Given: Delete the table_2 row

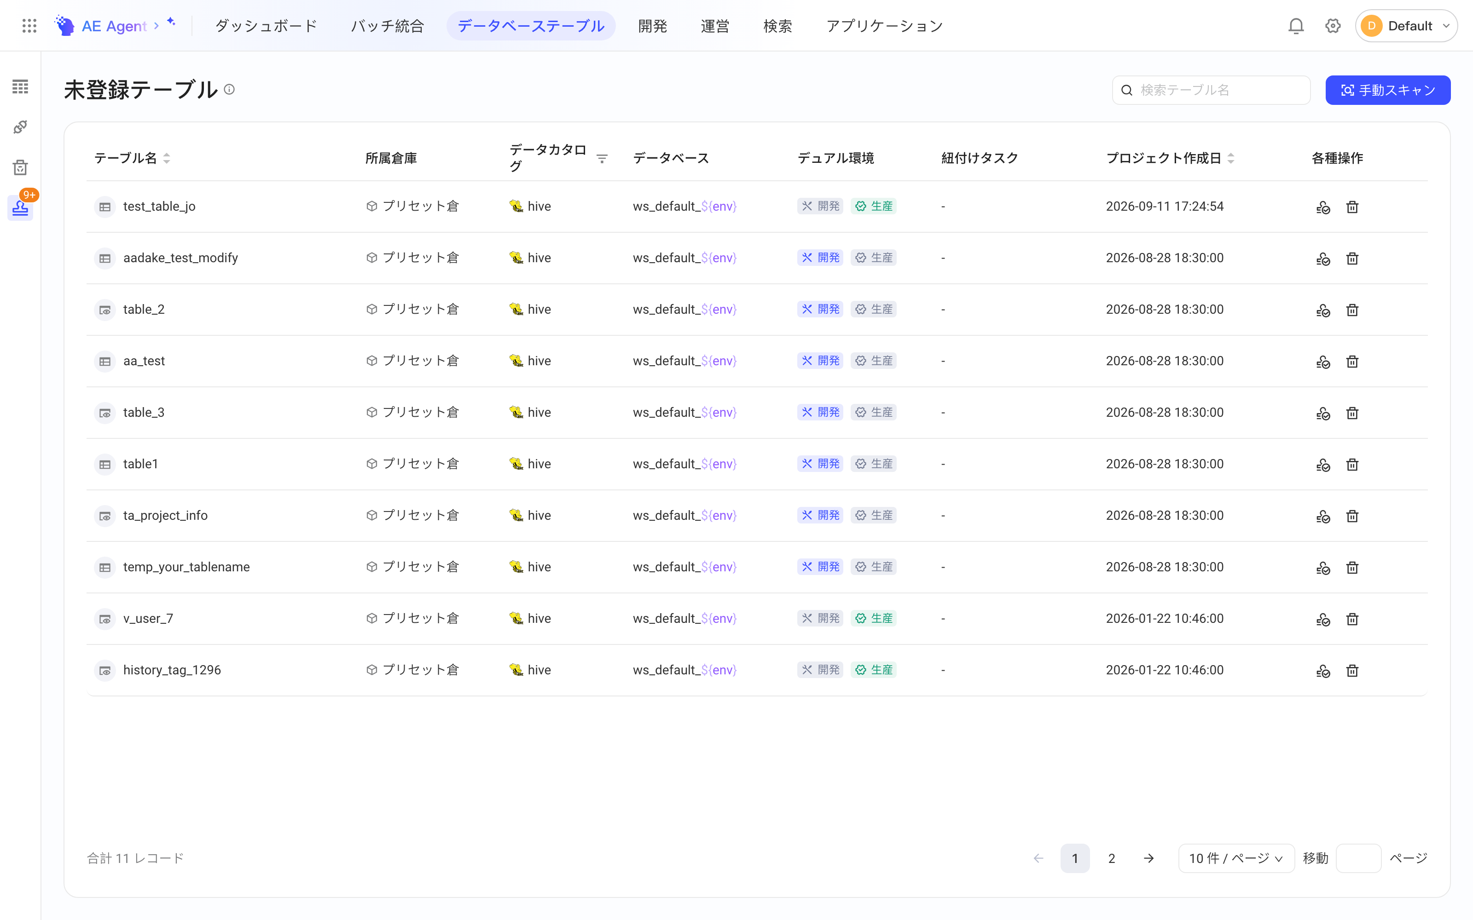Looking at the screenshot, I should 1352,310.
